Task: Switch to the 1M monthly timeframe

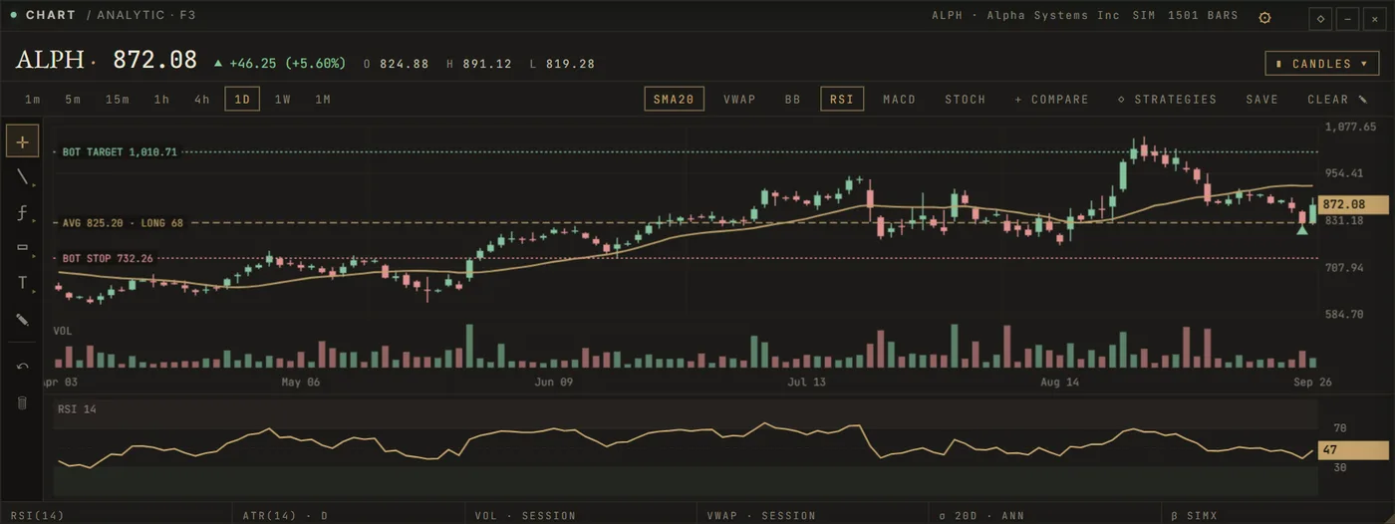Action: pos(323,100)
